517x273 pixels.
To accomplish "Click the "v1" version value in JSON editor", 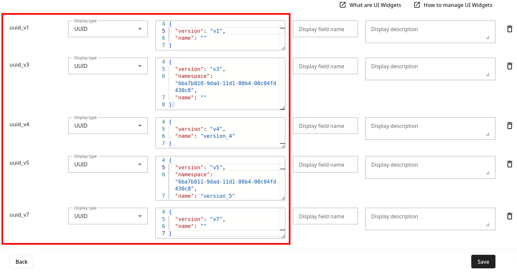I will point(216,31).
